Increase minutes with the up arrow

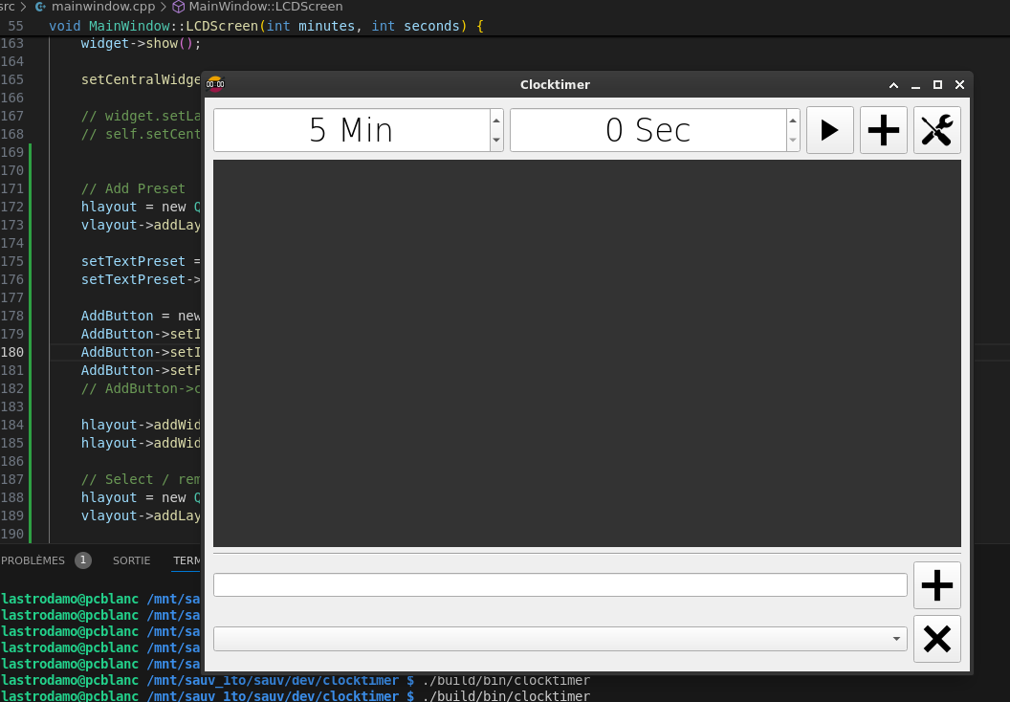[496, 121]
